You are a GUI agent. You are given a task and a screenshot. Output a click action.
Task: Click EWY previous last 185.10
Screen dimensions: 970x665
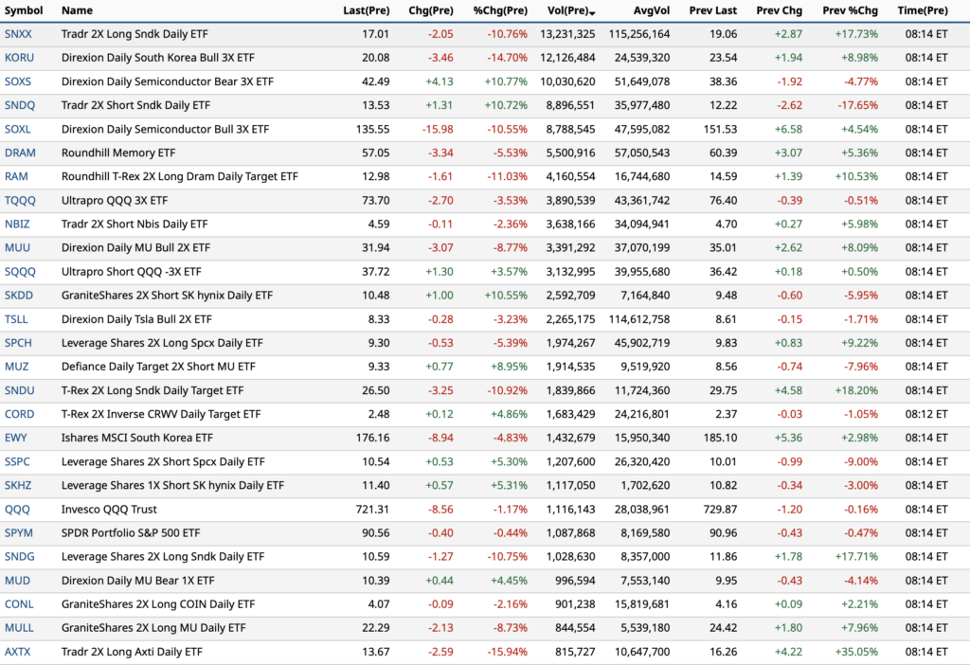pyautogui.click(x=720, y=438)
